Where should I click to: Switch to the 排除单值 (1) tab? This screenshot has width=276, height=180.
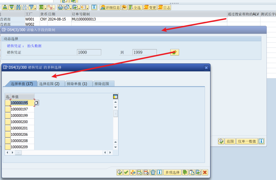(x=78, y=84)
